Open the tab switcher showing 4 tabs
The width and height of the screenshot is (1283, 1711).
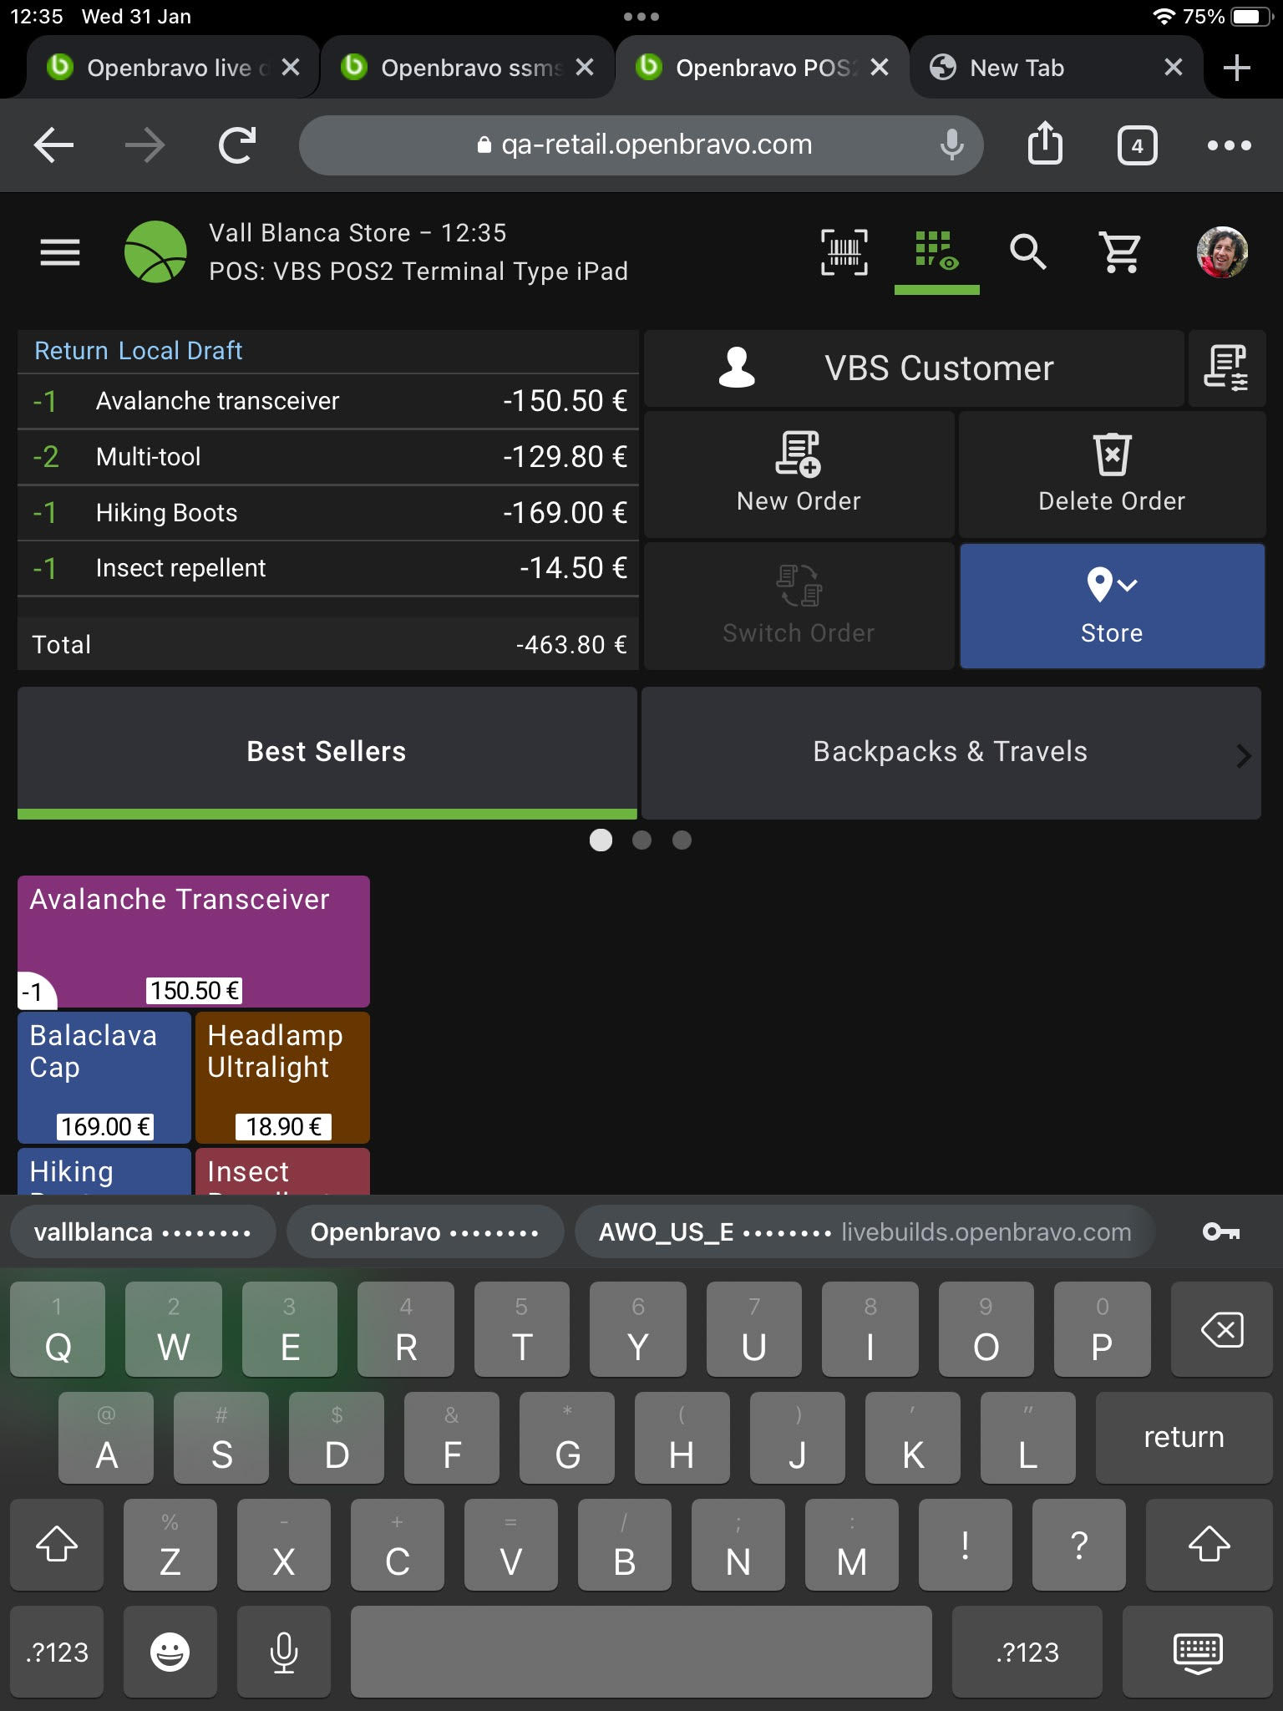[1137, 145]
